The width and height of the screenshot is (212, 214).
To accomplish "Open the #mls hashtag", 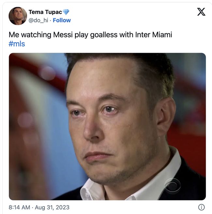I will (x=17, y=44).
